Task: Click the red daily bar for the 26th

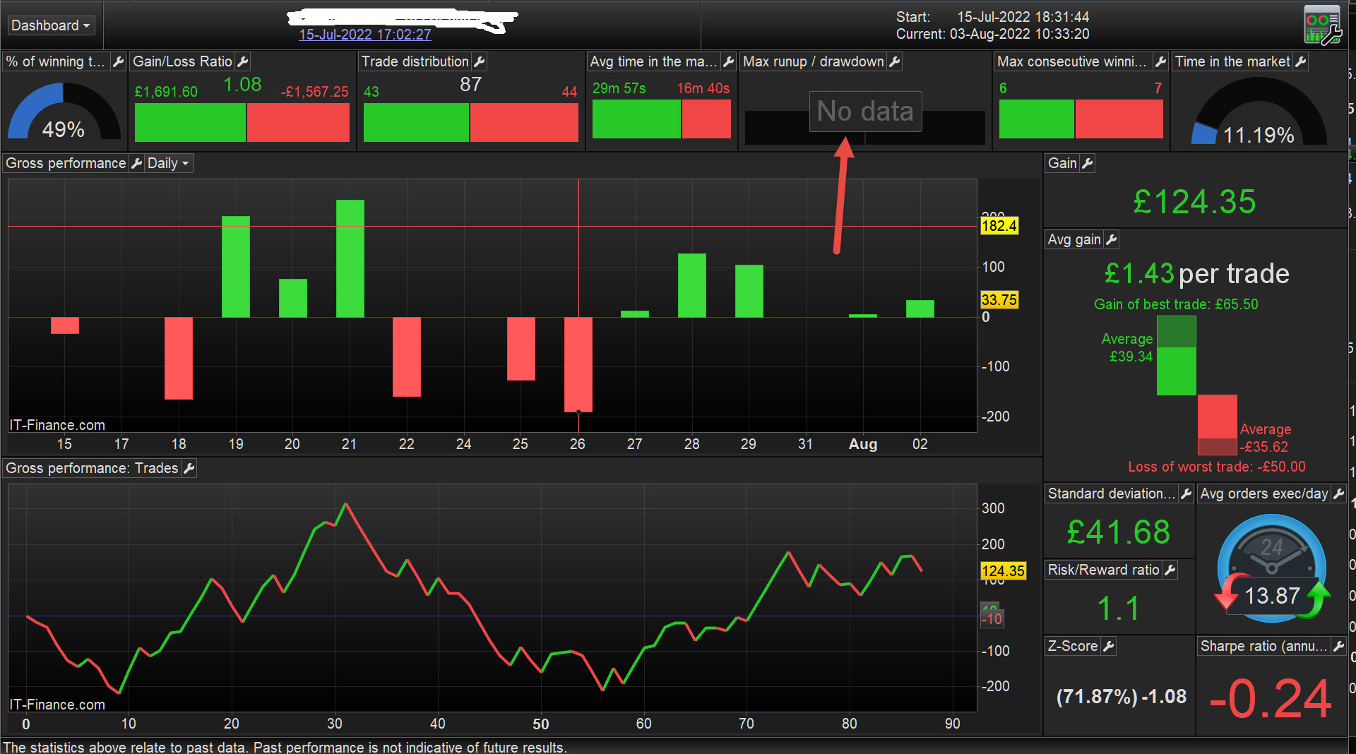Action: (x=578, y=364)
